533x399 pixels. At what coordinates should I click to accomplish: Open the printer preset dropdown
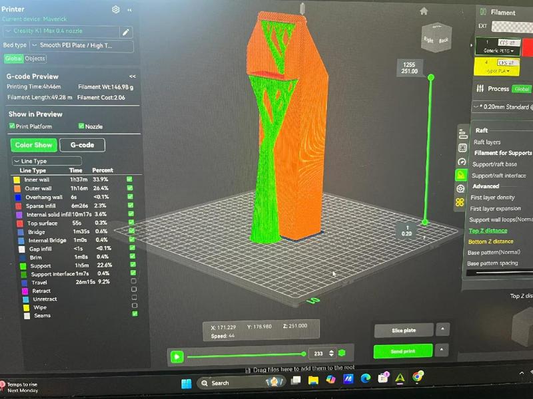(x=61, y=31)
